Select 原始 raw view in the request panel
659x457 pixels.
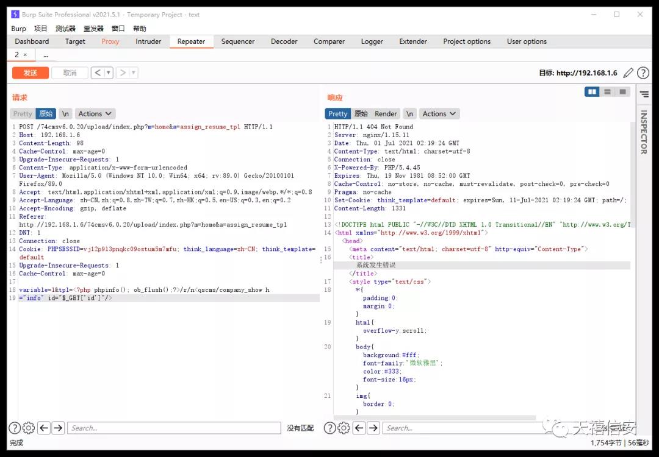click(46, 114)
